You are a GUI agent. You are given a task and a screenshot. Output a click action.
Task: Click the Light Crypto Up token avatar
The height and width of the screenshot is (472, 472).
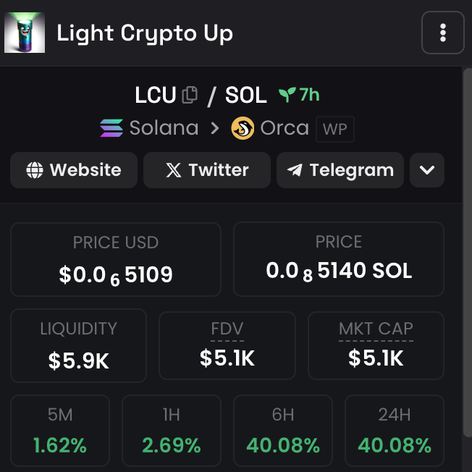point(25,33)
